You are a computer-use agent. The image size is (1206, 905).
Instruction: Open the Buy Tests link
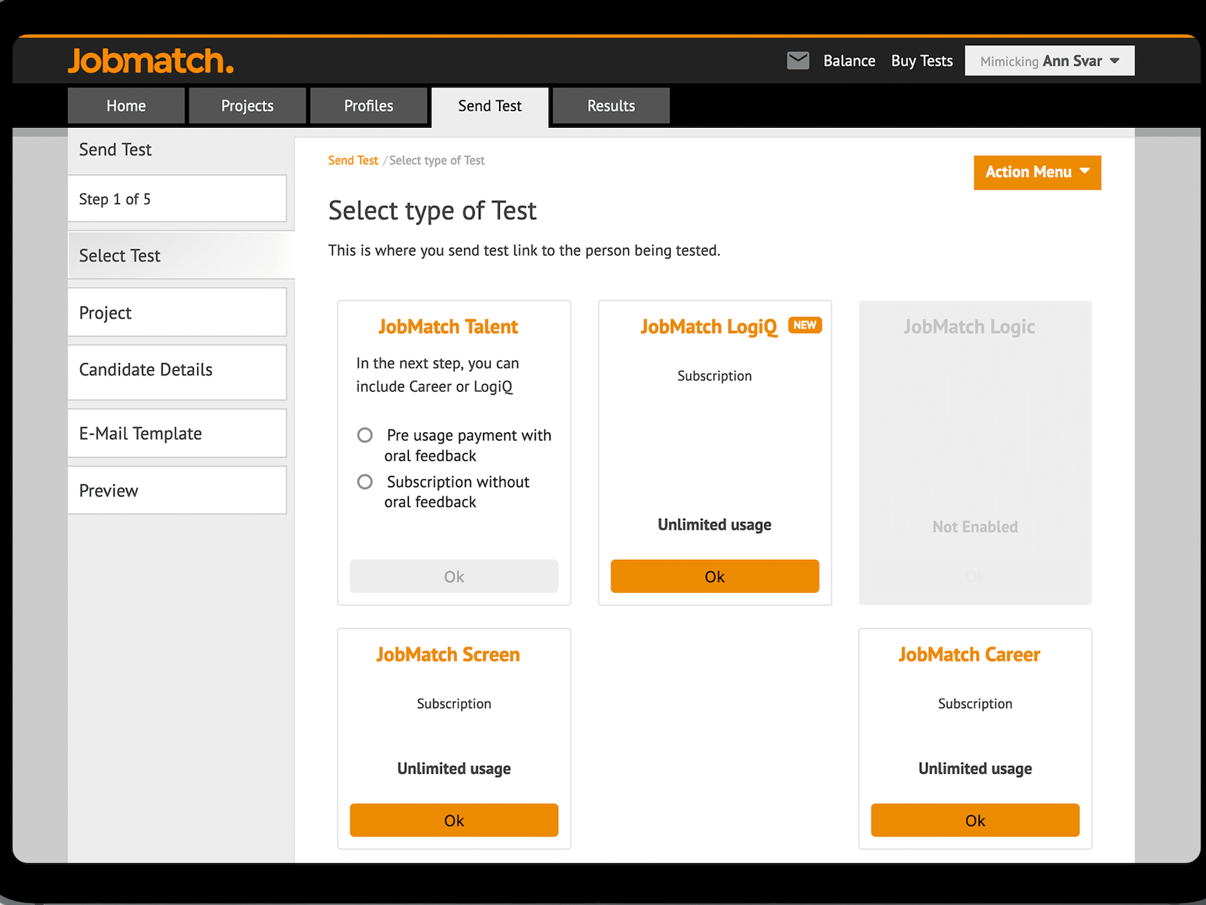click(x=922, y=61)
